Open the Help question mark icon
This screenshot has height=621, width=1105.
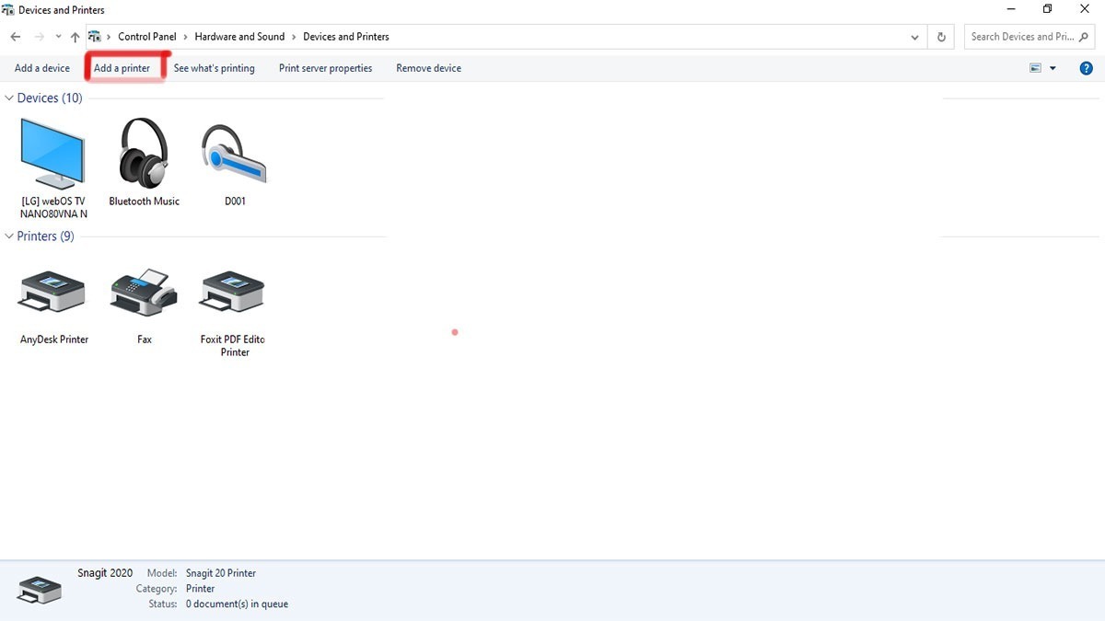coord(1086,68)
